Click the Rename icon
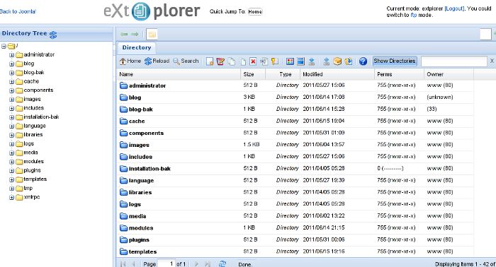This screenshot has height=267, width=496. coord(264,61)
